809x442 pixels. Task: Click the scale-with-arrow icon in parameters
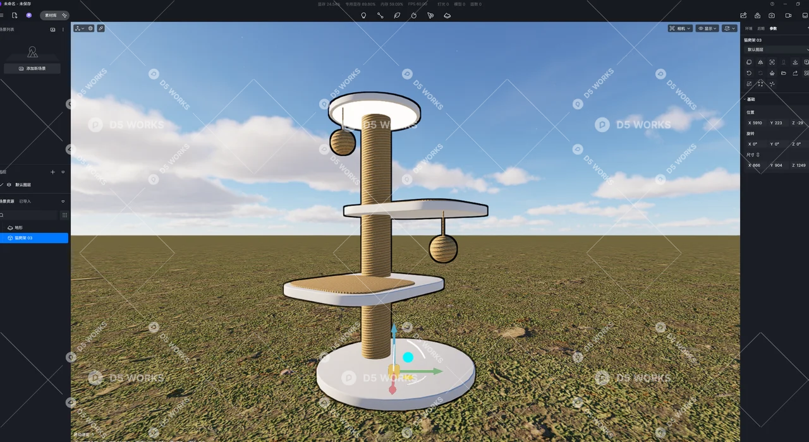pyautogui.click(x=749, y=84)
